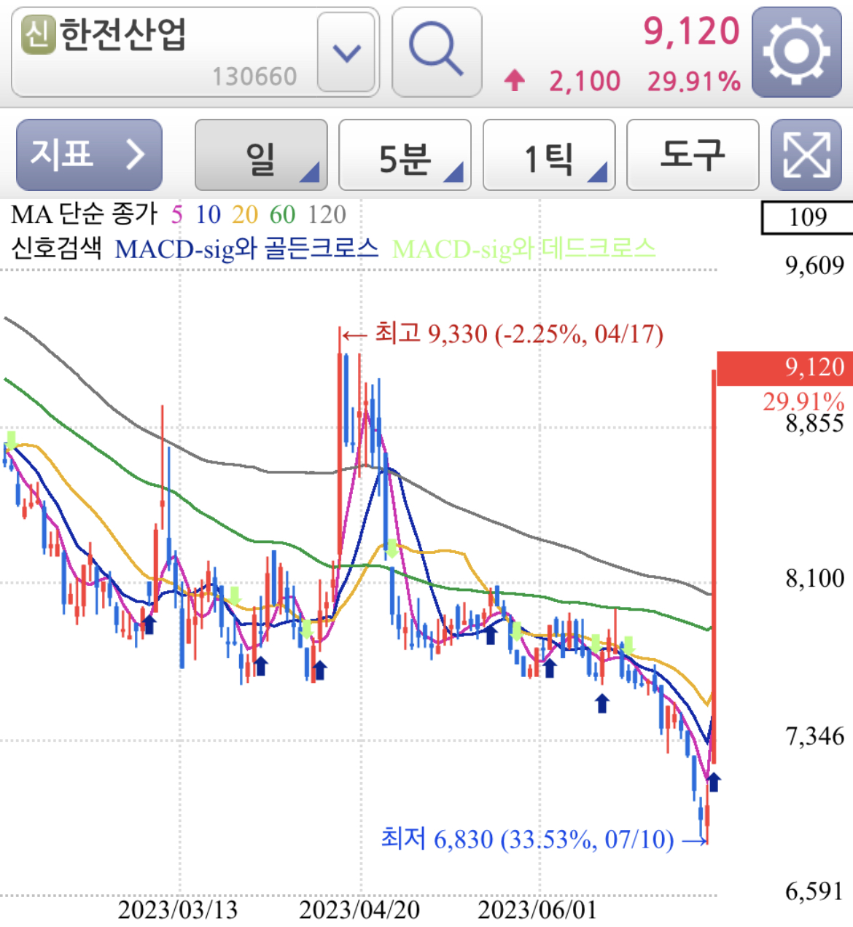Click the red up-arrow price change icon
Screen dimensions: 853x927
pyautogui.click(x=515, y=80)
